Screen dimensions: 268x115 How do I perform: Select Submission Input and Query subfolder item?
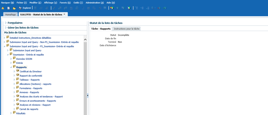(27, 50)
